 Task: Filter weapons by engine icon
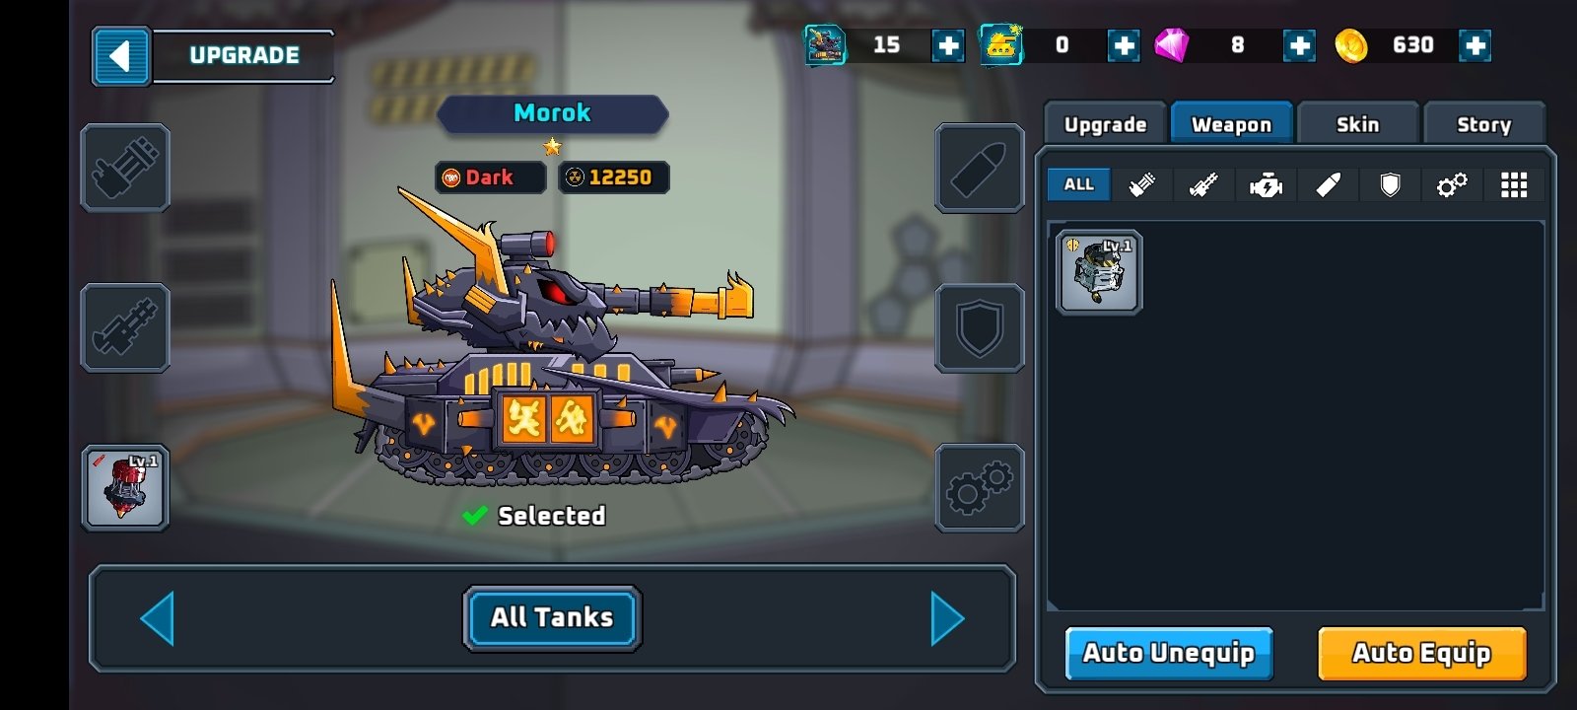click(x=1266, y=184)
